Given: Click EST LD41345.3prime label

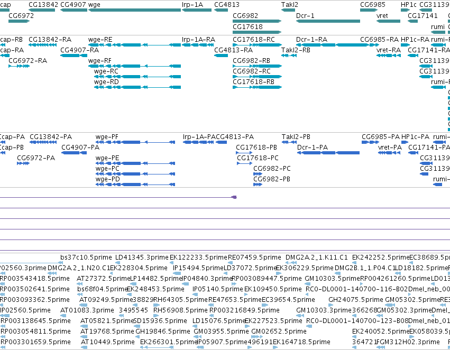Looking at the screenshot, I should (142, 257).
